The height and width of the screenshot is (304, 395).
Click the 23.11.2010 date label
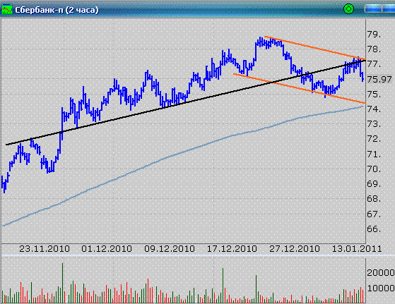coord(45,249)
